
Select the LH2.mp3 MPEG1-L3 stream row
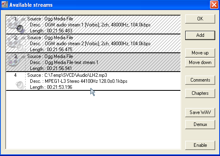click(93, 81)
